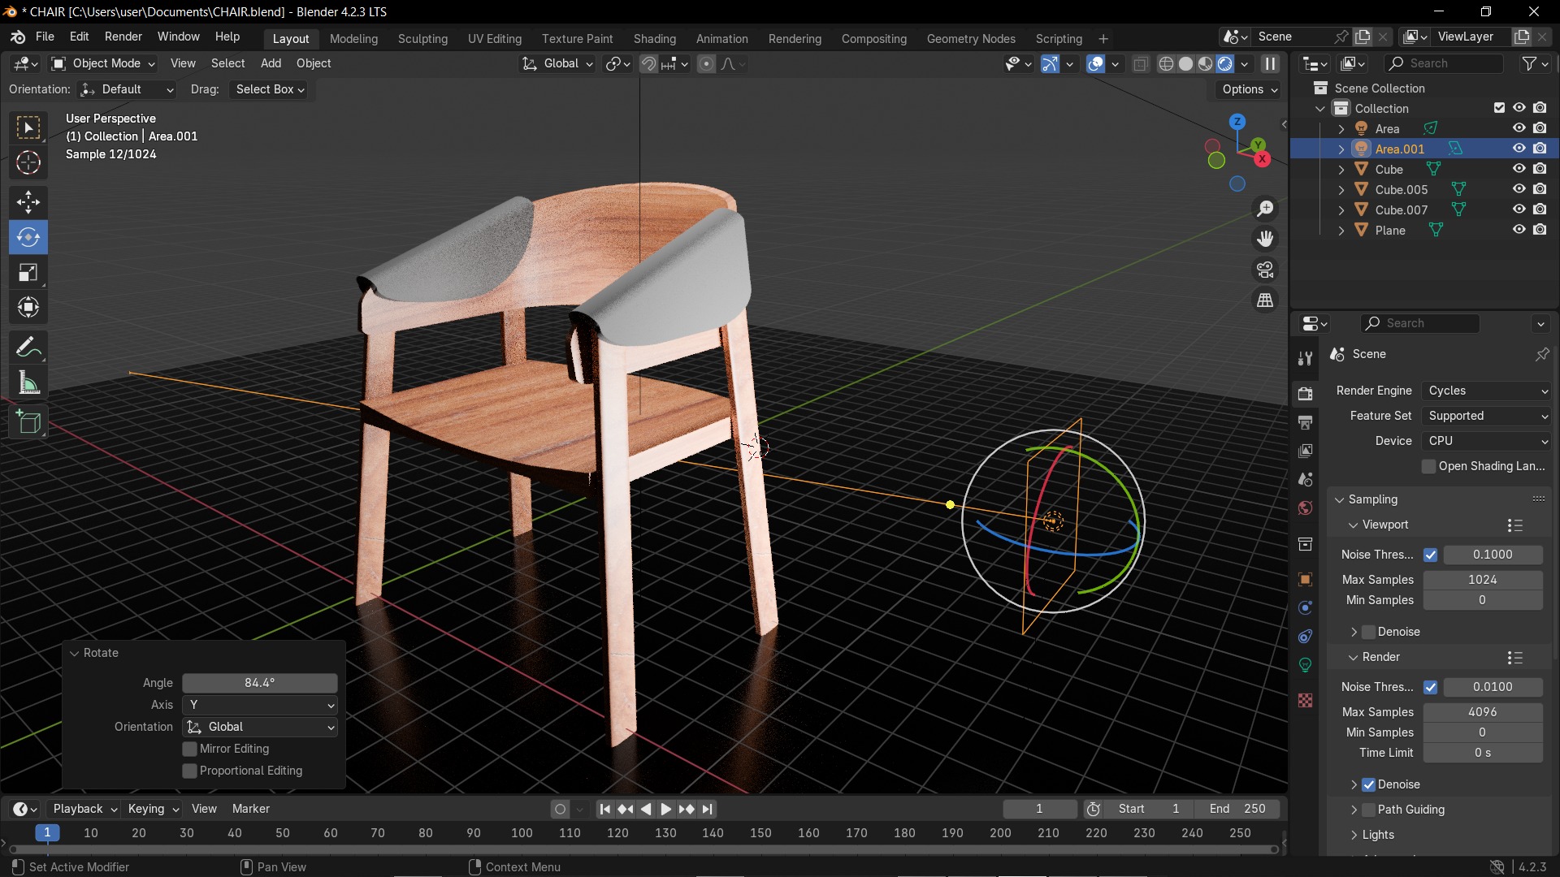
Task: Switch to wireframe viewport shading
Action: point(1166,63)
